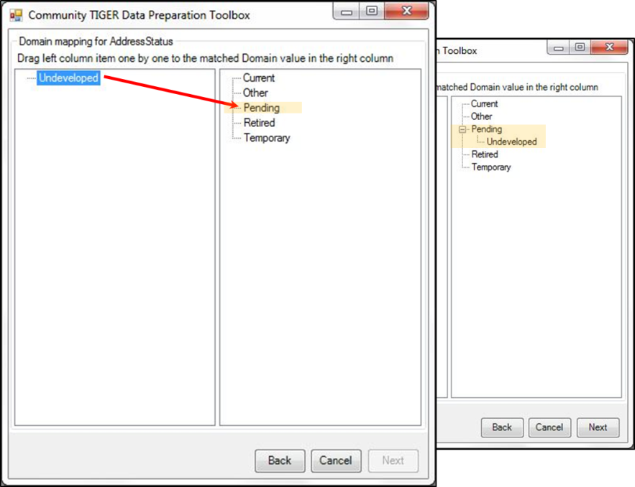This screenshot has height=487, width=635.
Task: Click Cancel in the front window
Action: [336, 460]
